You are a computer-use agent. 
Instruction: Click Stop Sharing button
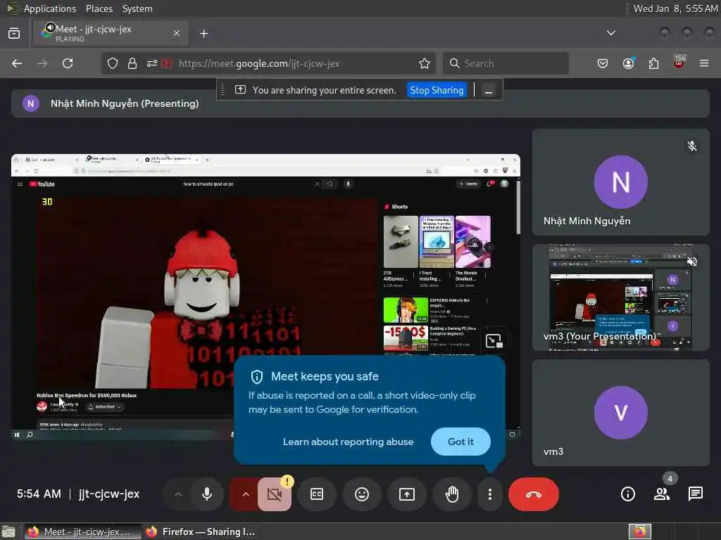click(x=437, y=90)
